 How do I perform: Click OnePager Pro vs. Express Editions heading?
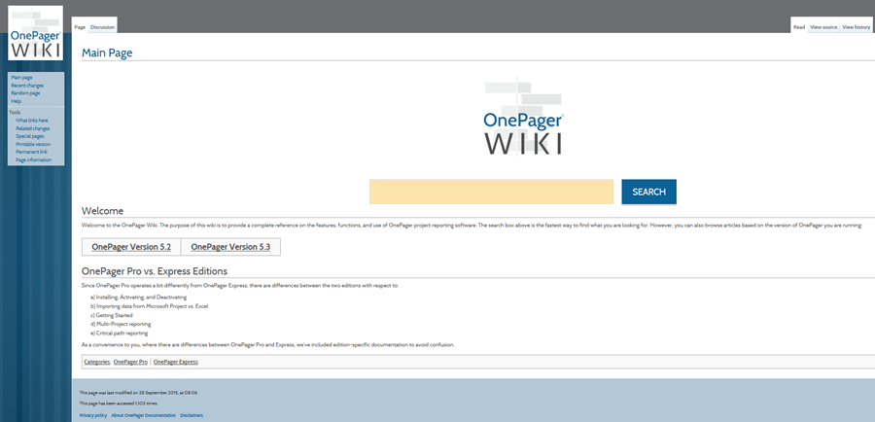[155, 271]
